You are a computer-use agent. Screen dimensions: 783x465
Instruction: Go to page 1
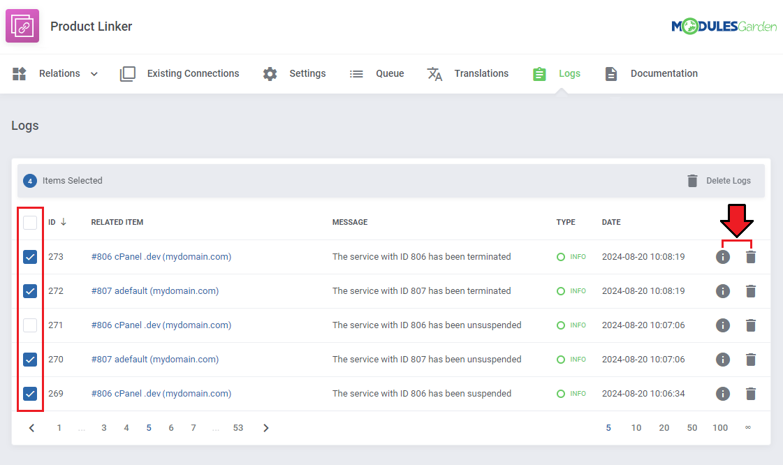(59, 427)
